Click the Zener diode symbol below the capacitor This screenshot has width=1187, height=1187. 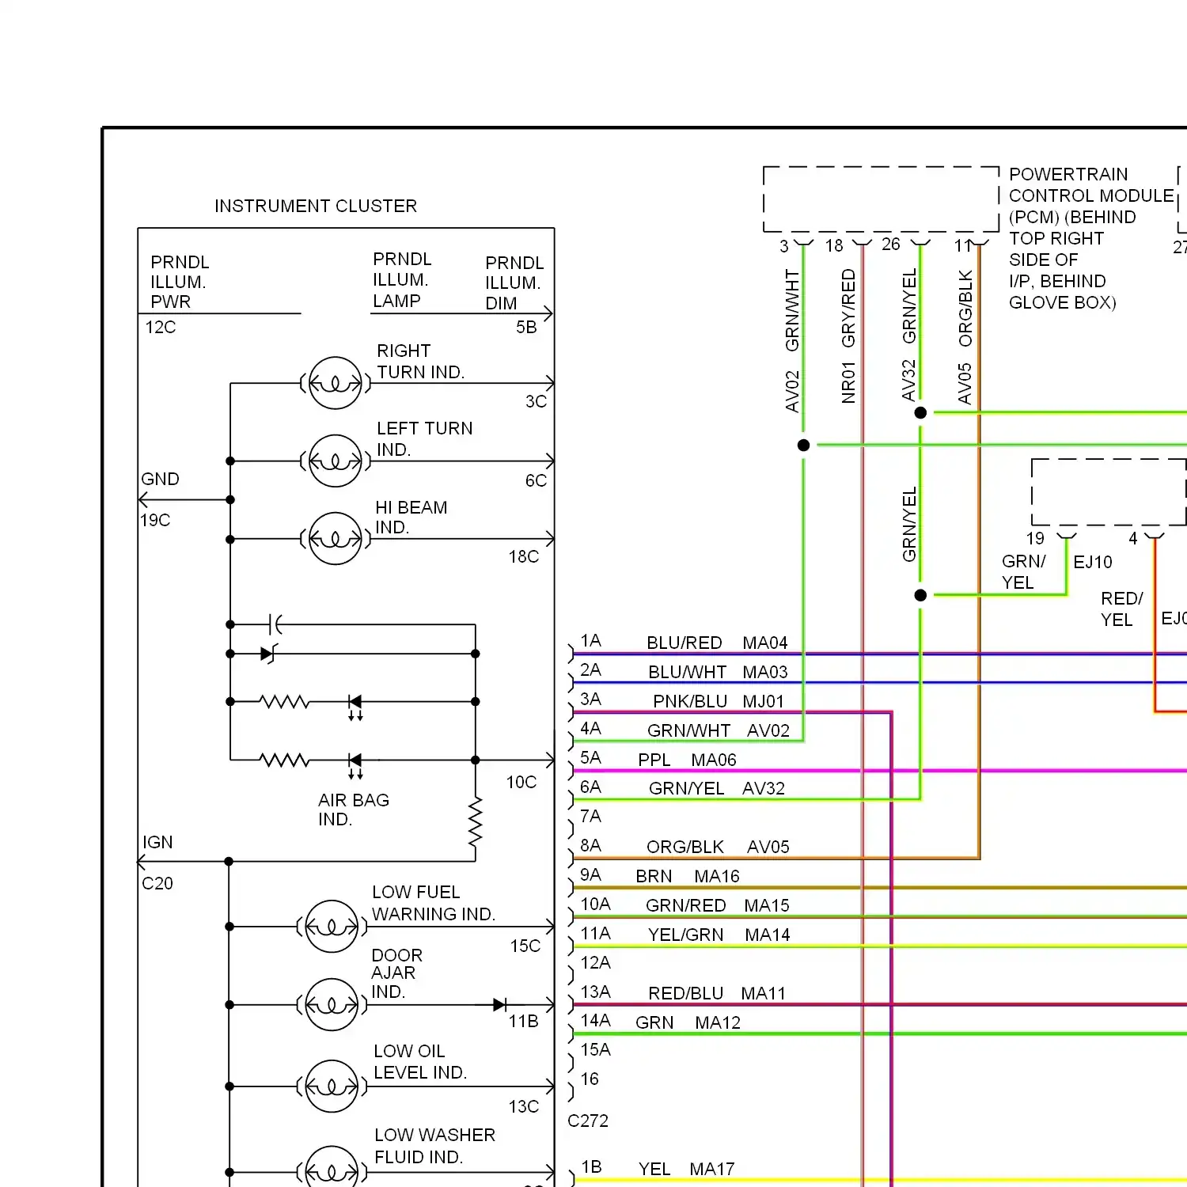(x=268, y=654)
